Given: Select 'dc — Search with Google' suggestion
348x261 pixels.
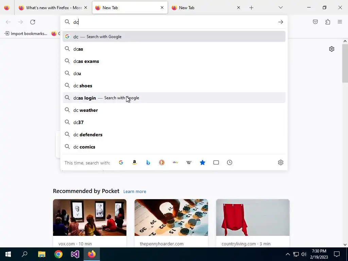Looking at the screenshot, I should [174, 37].
